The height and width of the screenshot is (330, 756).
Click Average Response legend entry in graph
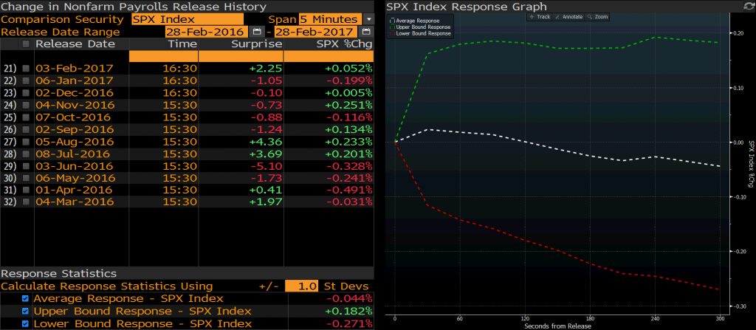[x=419, y=21]
